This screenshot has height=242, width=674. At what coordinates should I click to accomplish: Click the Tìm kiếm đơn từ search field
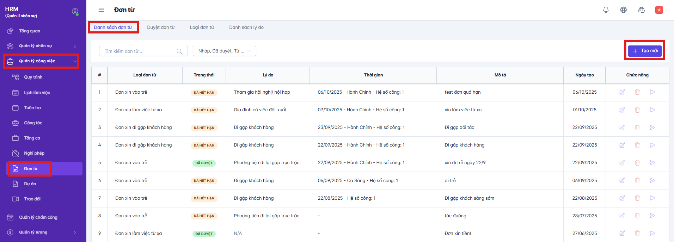click(x=139, y=51)
